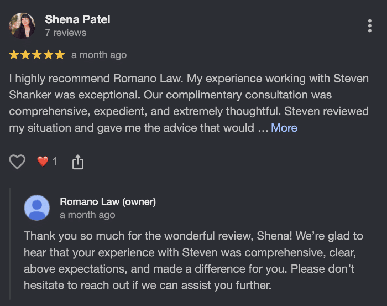The image size is (387, 306).
Task: Expand full review with the More link
Action: pos(284,128)
